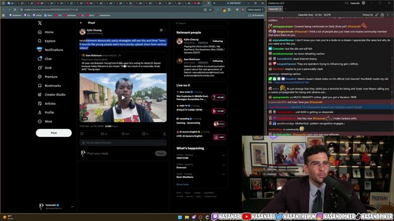This screenshot has width=394, height=221.
Task: Click the Profile person icon
Action: pyautogui.click(x=39, y=112)
